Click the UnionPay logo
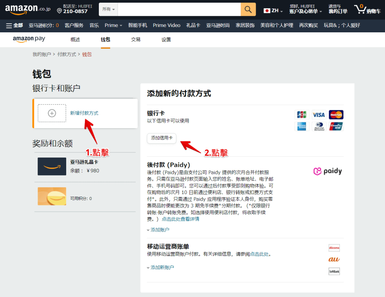The height and width of the screenshot is (297, 385). coord(336,126)
